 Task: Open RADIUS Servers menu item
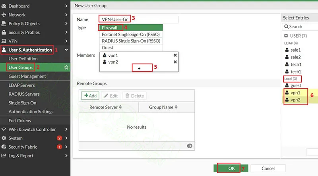24,94
